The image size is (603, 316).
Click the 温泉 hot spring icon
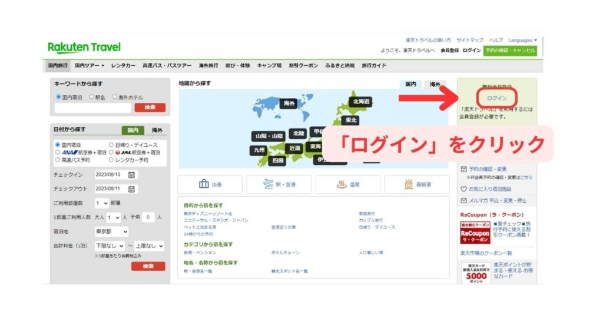point(342,184)
